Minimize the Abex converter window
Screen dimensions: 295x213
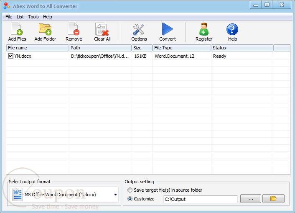click(256, 5)
